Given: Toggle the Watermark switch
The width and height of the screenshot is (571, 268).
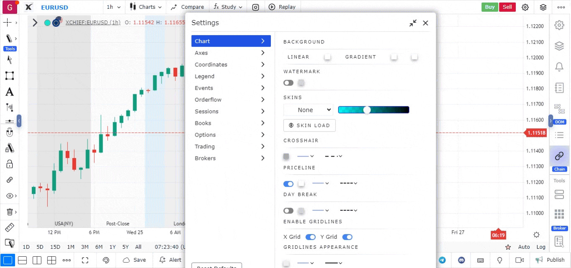Looking at the screenshot, I should (288, 83).
